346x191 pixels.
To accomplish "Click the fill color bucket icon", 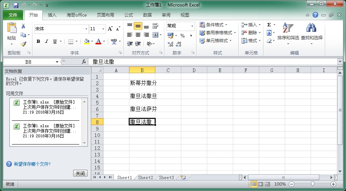I will [86, 41].
